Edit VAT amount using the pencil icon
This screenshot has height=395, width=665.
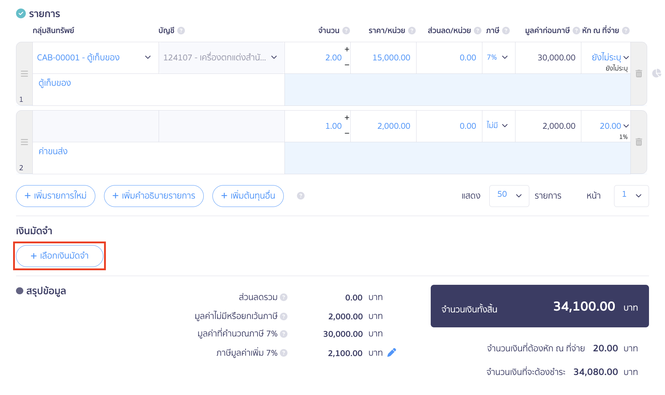coord(392,352)
